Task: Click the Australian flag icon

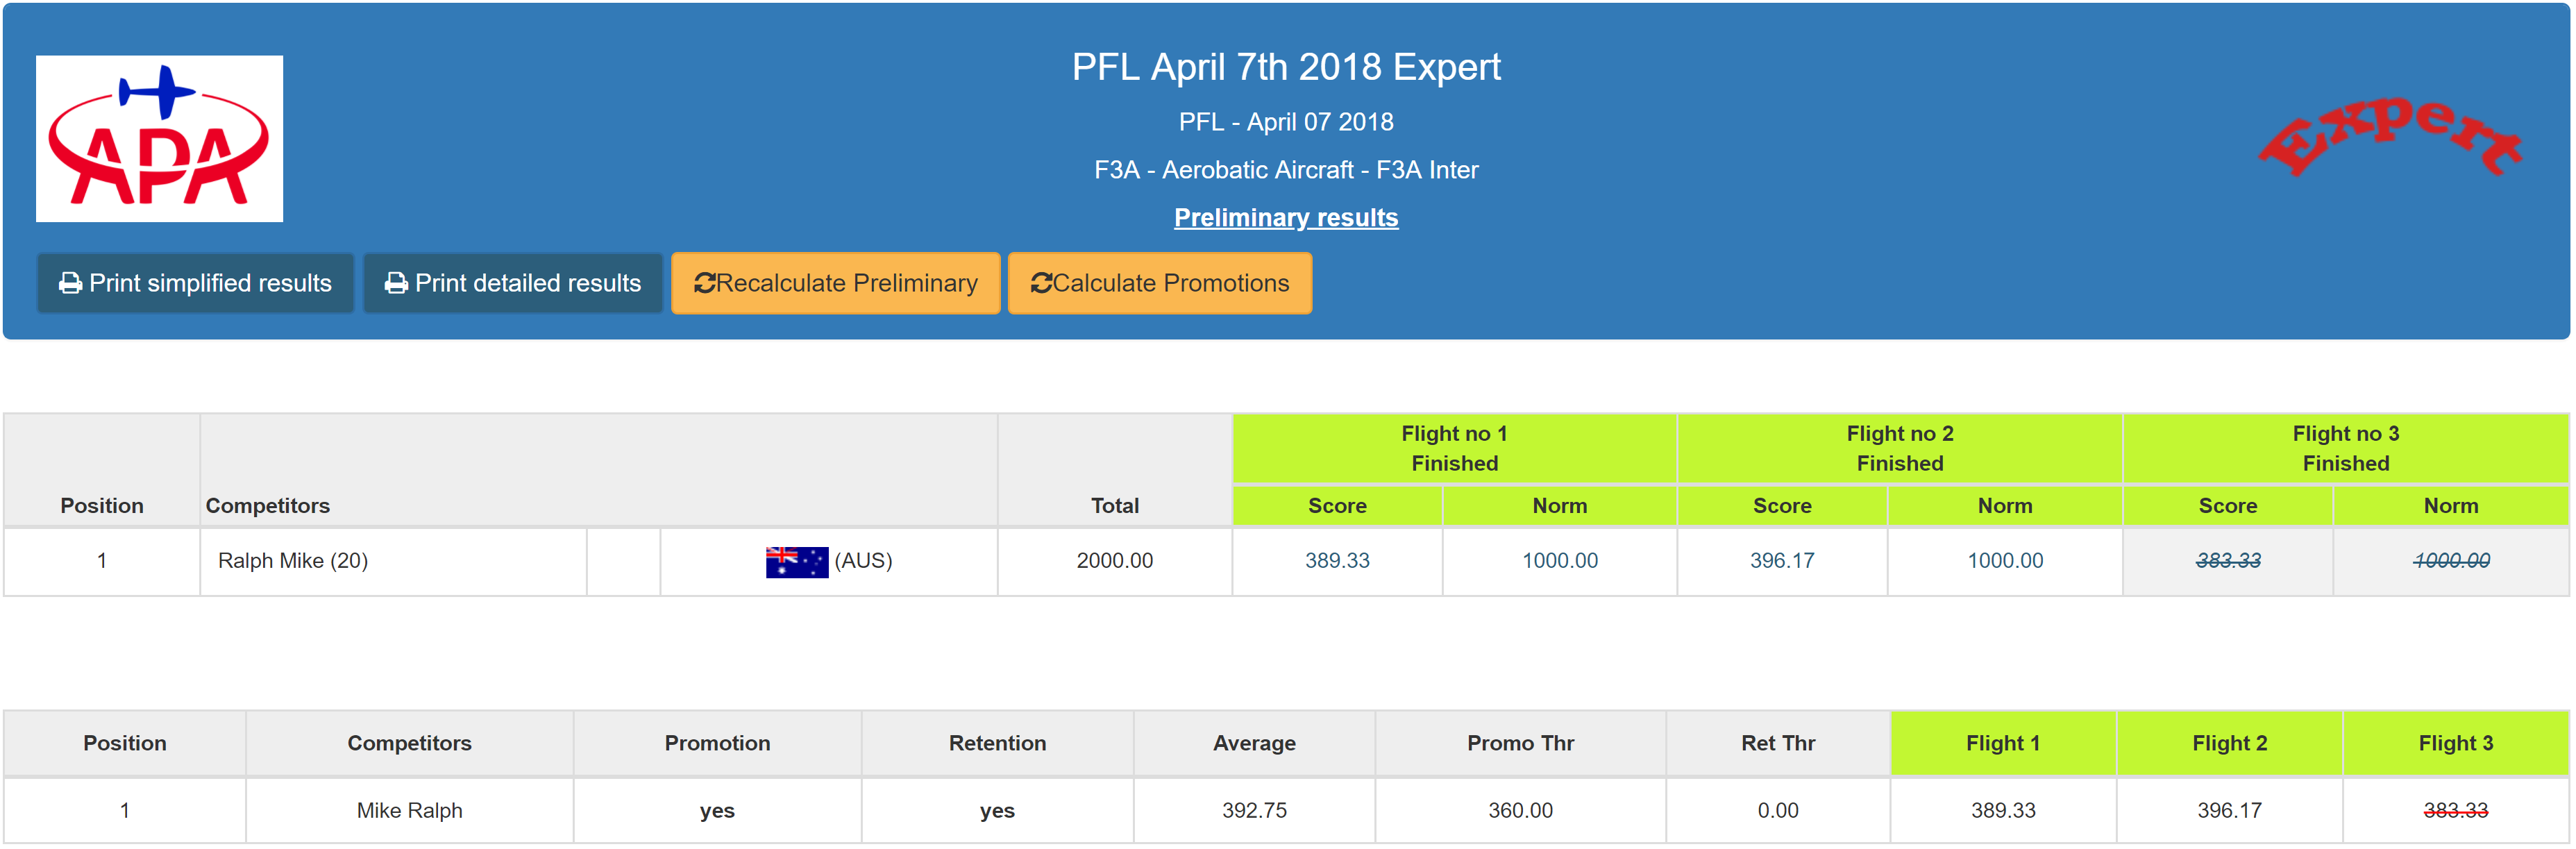Action: [796, 561]
